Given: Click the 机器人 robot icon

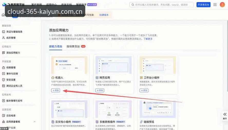Looking at the screenshot, I should (x=53, y=78).
